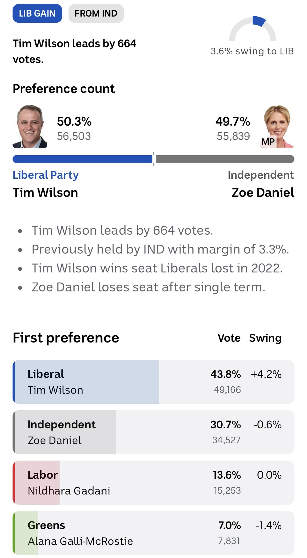Click the 3.6% swing to LIB text
Viewport: 307px width, 558px height.
252,51
